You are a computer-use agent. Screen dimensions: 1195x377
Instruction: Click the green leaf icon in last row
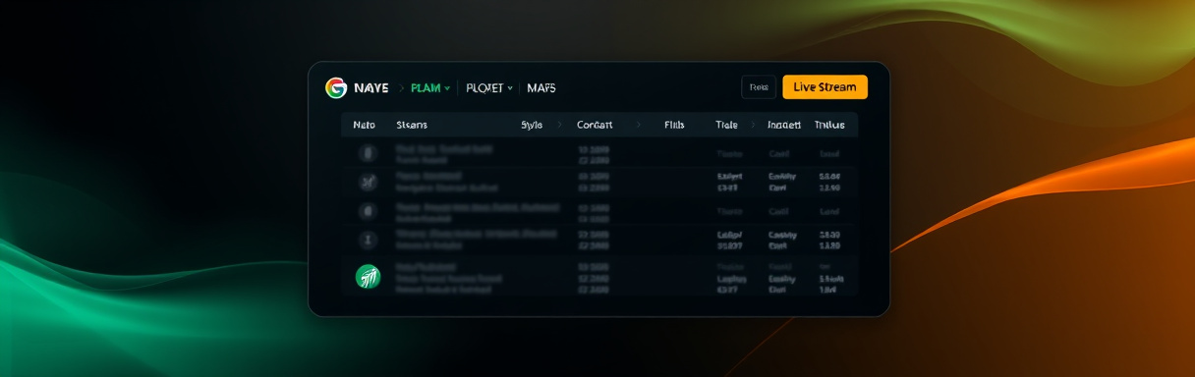[x=368, y=277]
